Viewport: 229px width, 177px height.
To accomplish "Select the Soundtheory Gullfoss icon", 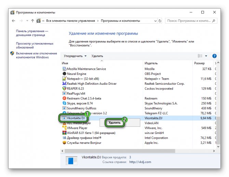I will (x=64, y=108).
